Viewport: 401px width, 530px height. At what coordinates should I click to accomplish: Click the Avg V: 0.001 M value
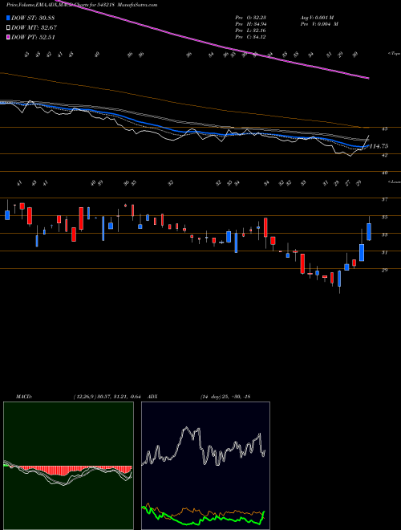tap(317, 18)
